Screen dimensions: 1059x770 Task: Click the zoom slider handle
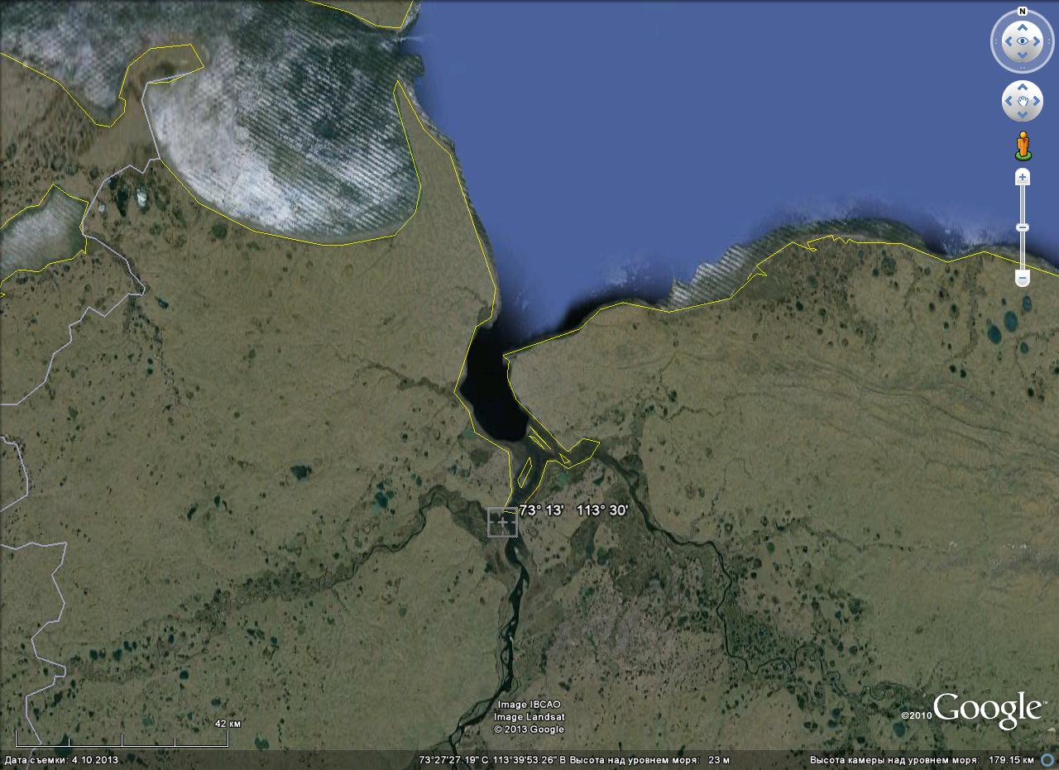point(1023,227)
